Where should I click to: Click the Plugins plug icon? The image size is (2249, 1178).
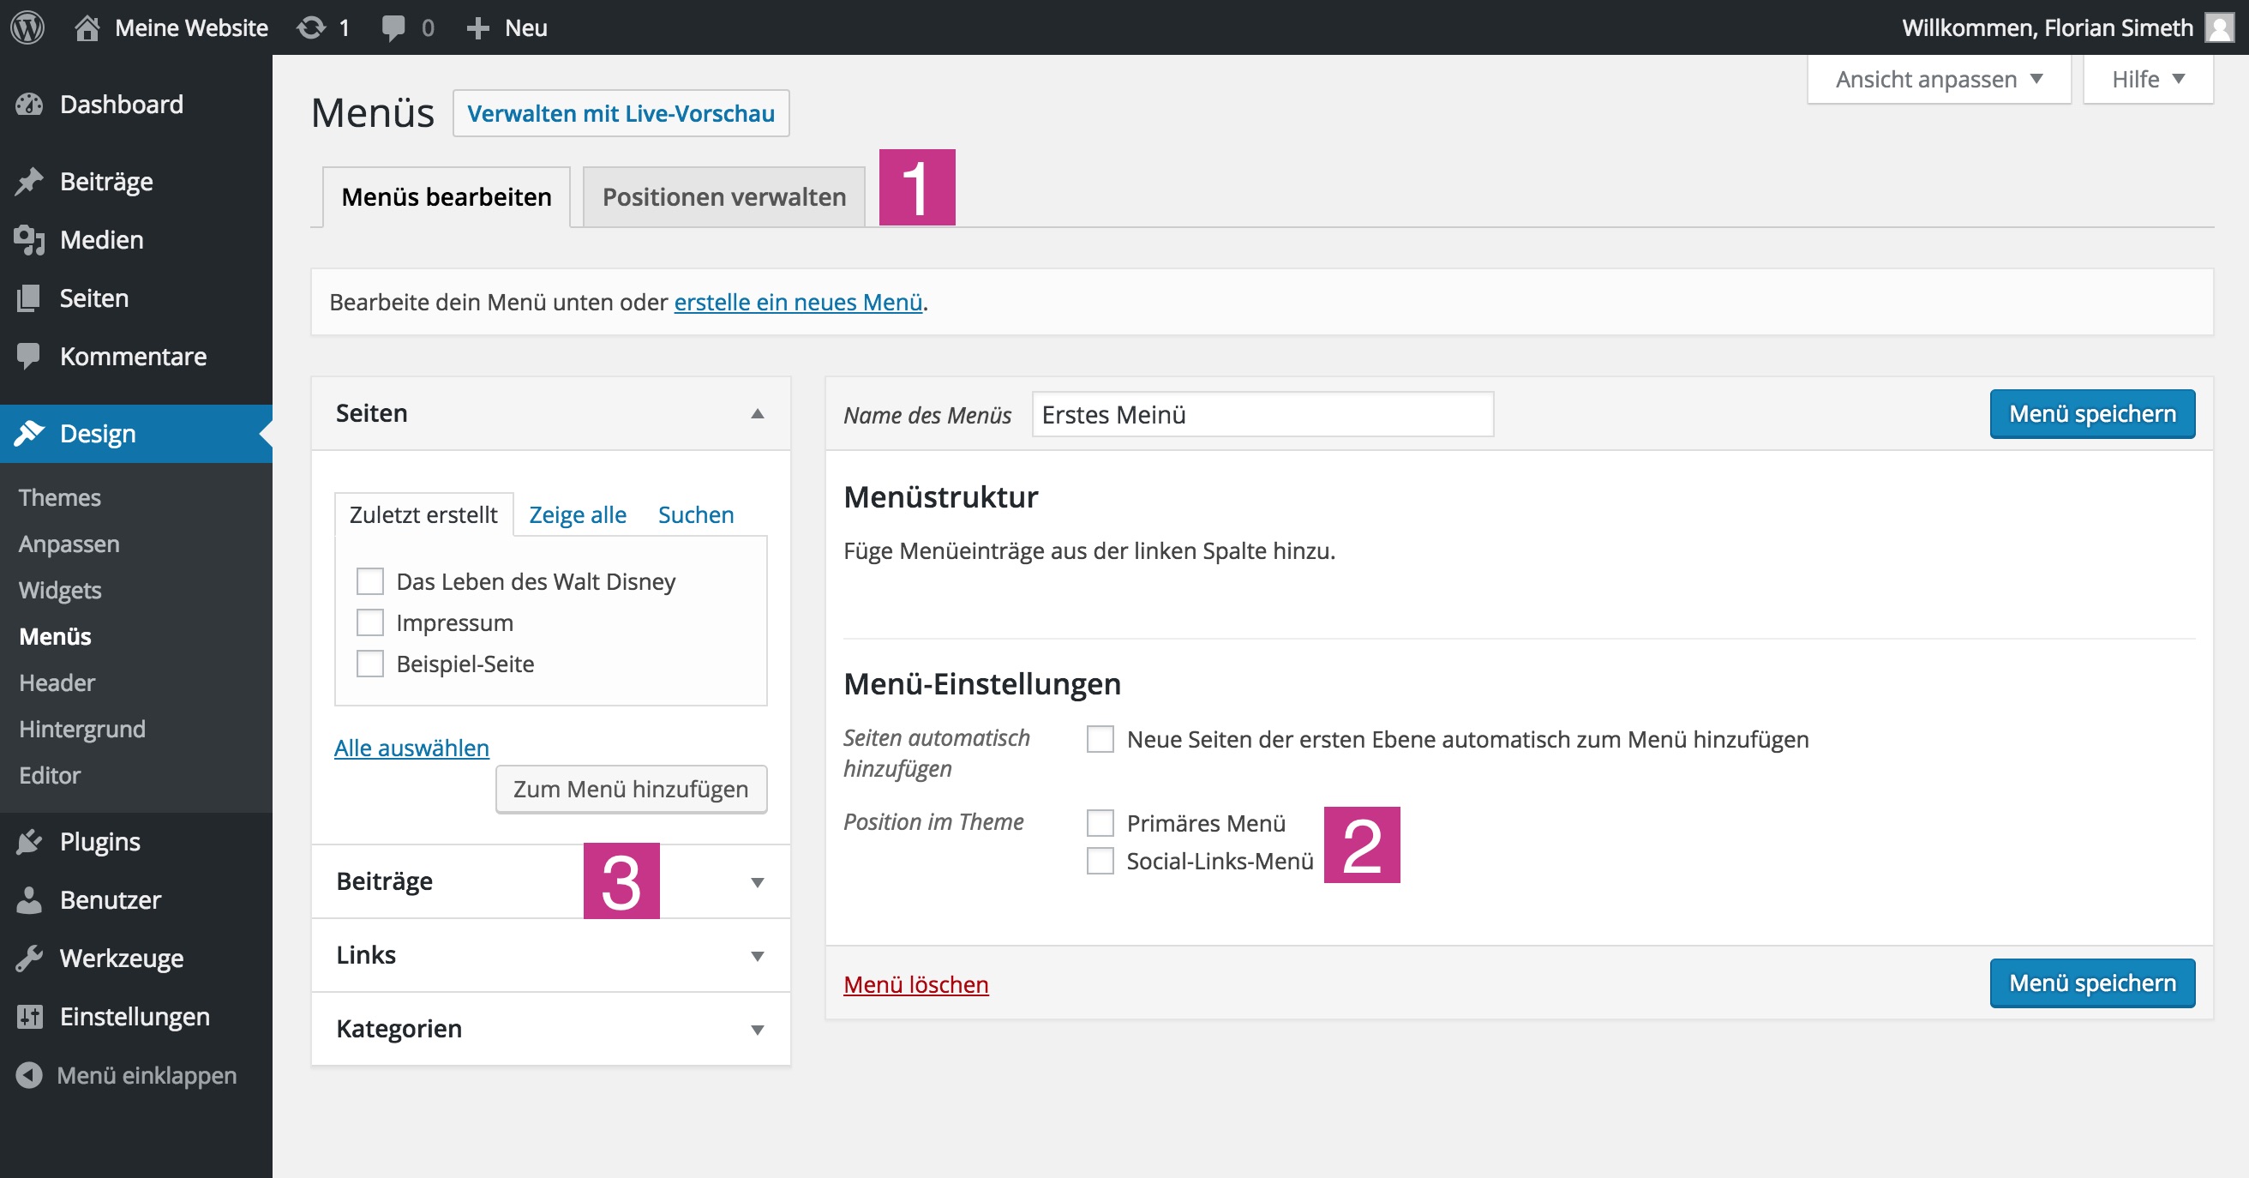[29, 842]
